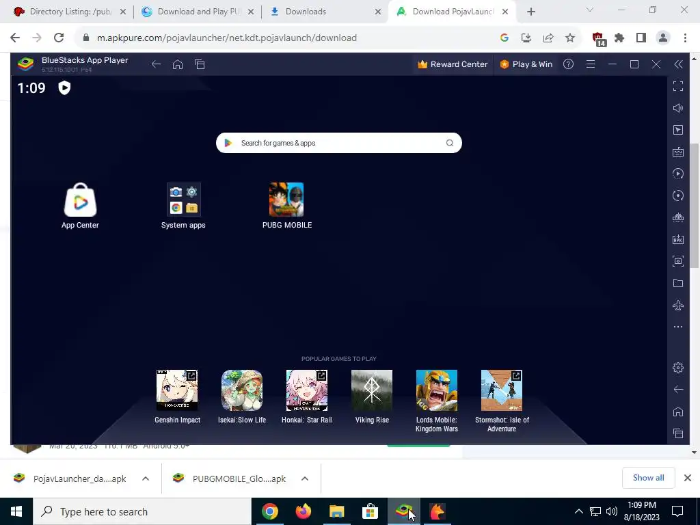Open the App Center icon in BlueStacks
The width and height of the screenshot is (700, 525).
[x=81, y=200]
